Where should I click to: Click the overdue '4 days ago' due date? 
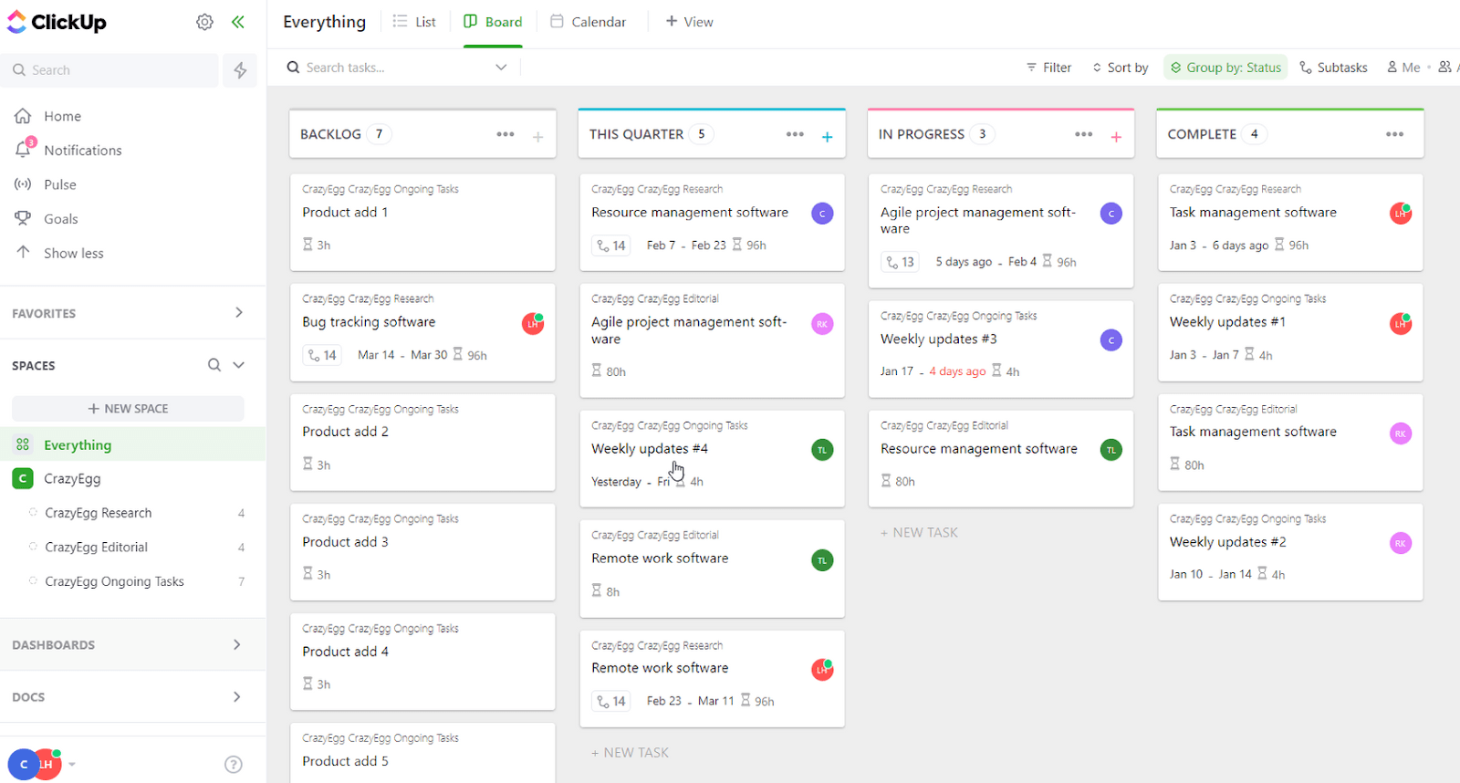(x=957, y=371)
